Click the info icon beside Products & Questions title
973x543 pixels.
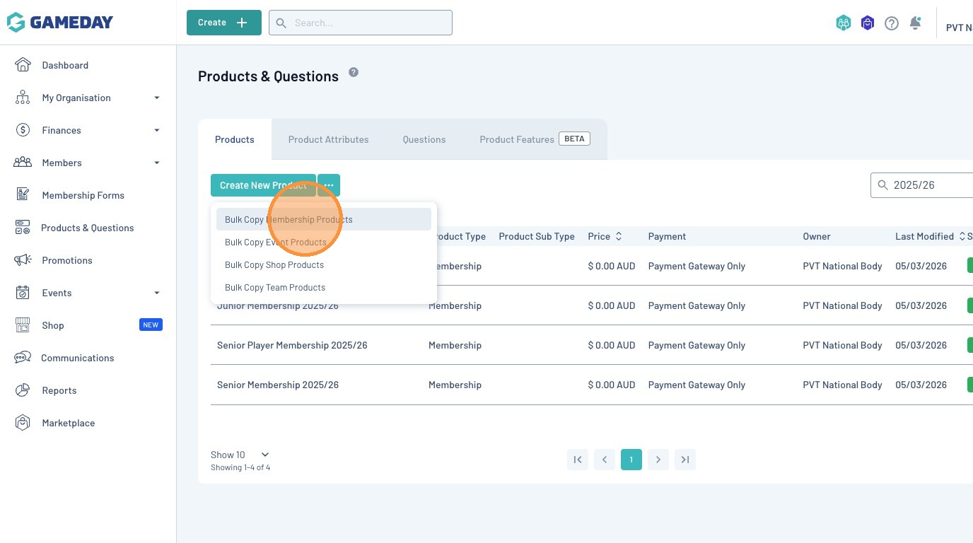(x=354, y=72)
